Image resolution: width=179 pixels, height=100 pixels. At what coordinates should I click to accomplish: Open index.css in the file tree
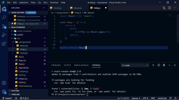[23, 79]
